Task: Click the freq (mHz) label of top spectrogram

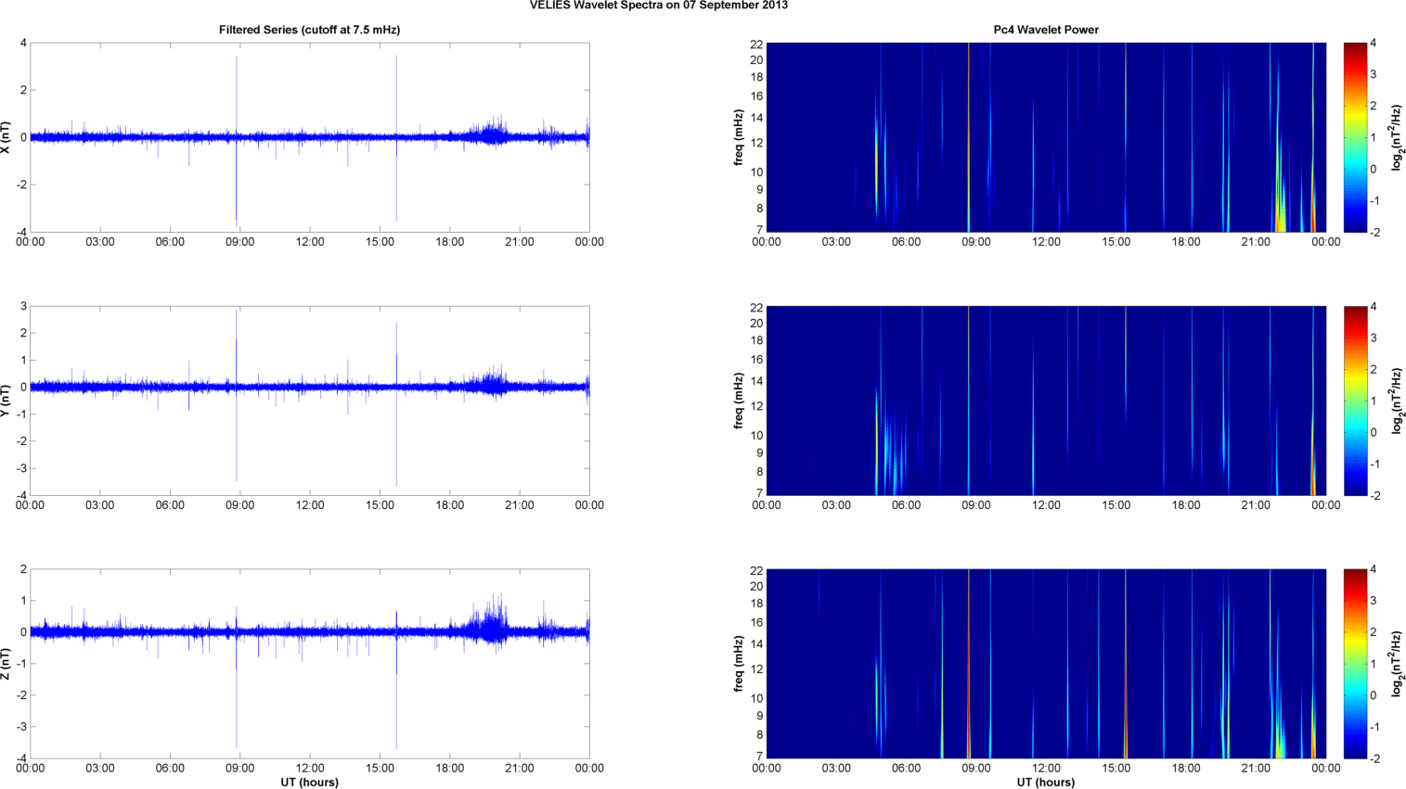Action: (739, 137)
